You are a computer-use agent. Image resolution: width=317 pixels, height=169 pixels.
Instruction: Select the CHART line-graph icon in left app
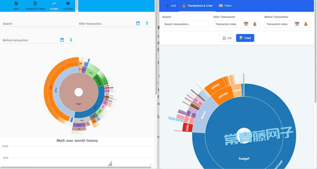[54, 4]
